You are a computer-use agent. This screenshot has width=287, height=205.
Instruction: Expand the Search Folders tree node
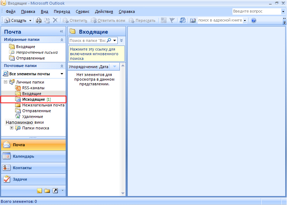coord(11,128)
